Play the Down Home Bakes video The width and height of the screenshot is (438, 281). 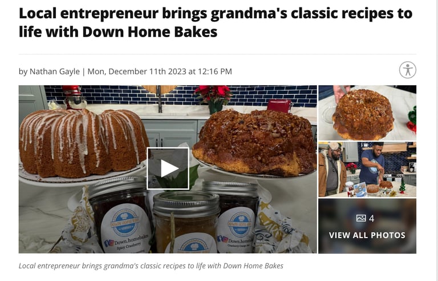(x=168, y=168)
